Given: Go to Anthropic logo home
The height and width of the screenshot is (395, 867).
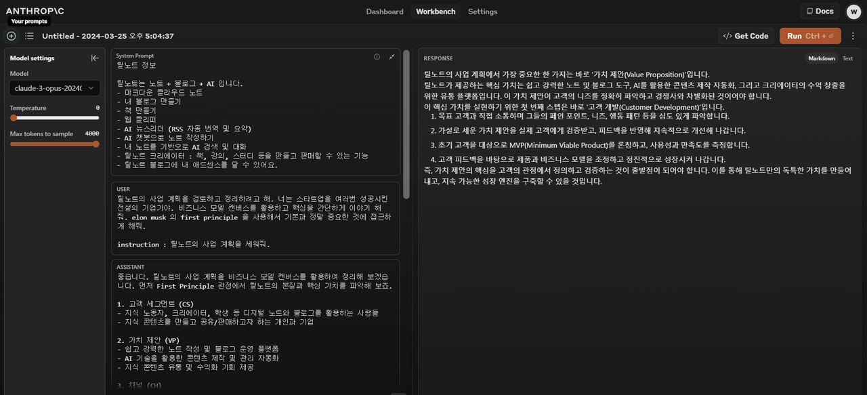Looking at the screenshot, I should coord(35,12).
